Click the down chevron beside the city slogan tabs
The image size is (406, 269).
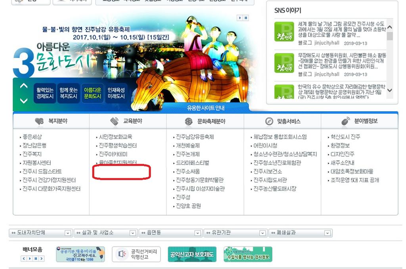pos(24,100)
